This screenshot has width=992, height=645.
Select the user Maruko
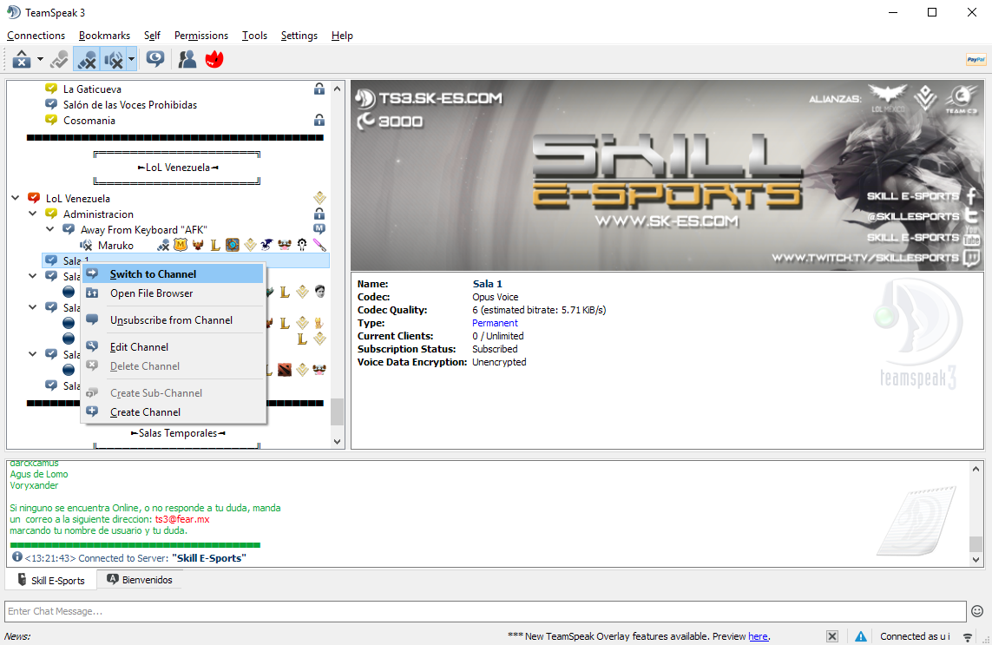point(115,246)
